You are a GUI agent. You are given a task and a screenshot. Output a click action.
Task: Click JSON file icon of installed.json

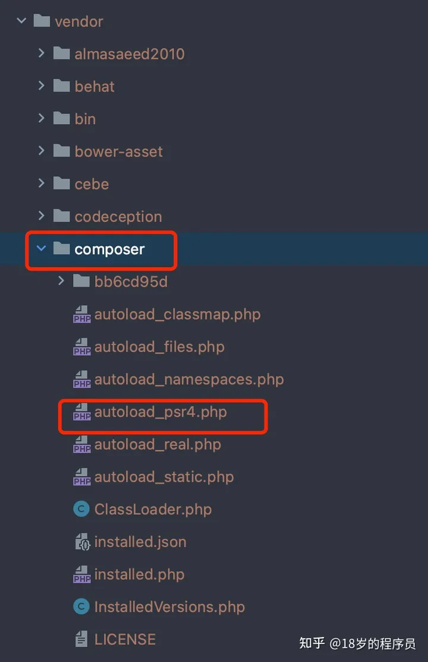[x=82, y=541]
